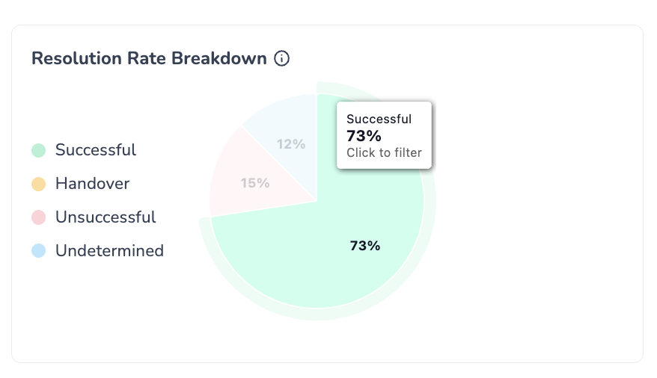Click the orange Handover legend dot
This screenshot has height=378, width=657.
[39, 184]
